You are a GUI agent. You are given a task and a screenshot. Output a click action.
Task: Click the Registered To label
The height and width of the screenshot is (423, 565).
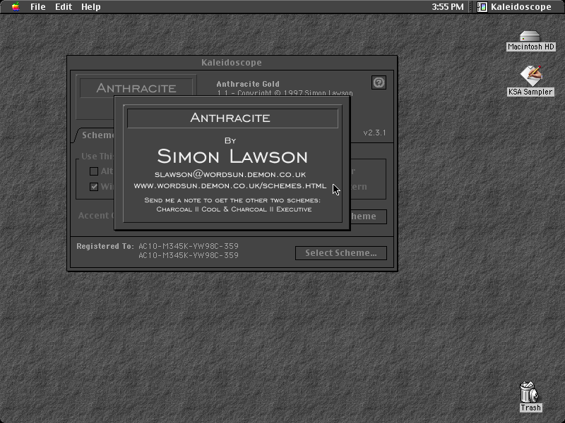(105, 246)
